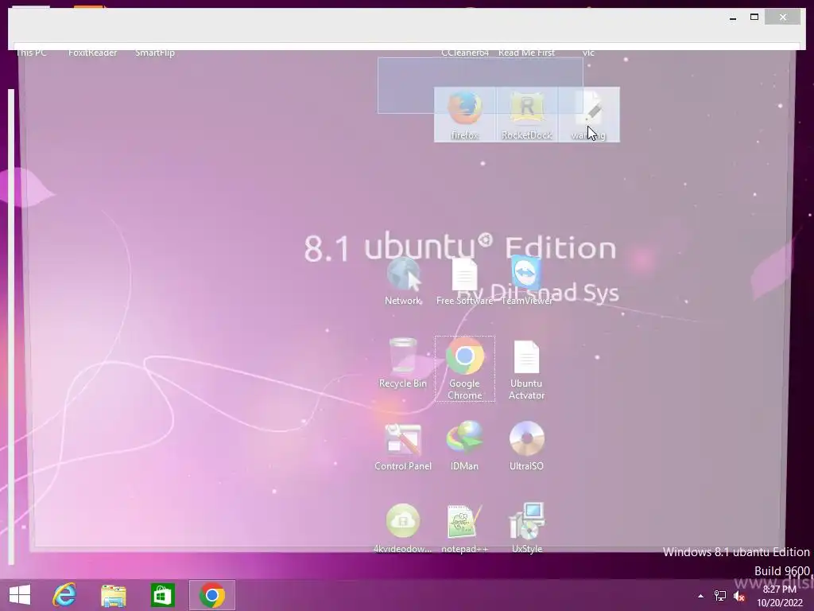
Task: Select the Ubuntu Actvator file
Action: point(526,369)
